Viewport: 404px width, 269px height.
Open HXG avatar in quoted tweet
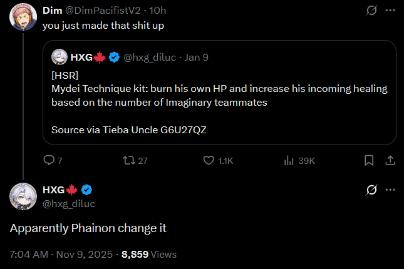(x=60, y=57)
